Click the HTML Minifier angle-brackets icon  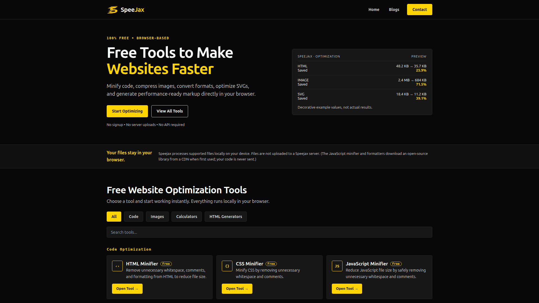[x=117, y=266]
